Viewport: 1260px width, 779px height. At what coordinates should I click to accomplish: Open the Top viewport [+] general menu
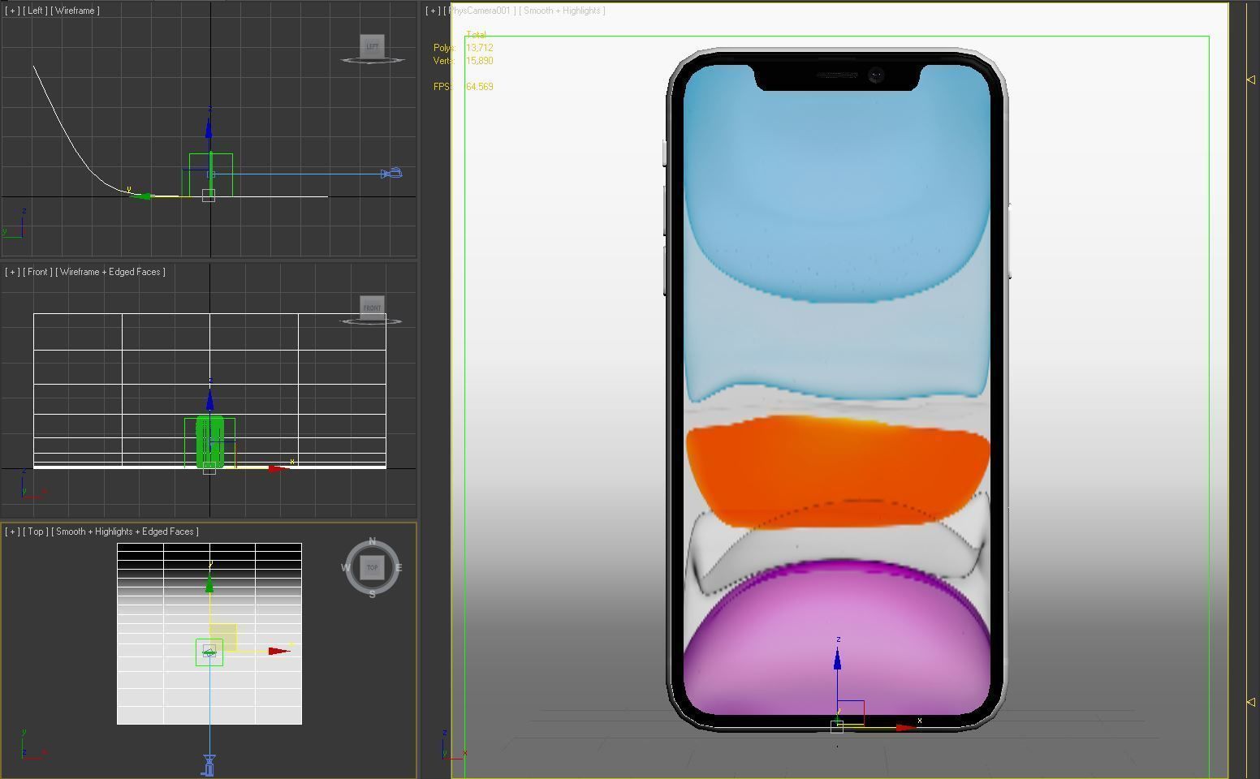[12, 532]
